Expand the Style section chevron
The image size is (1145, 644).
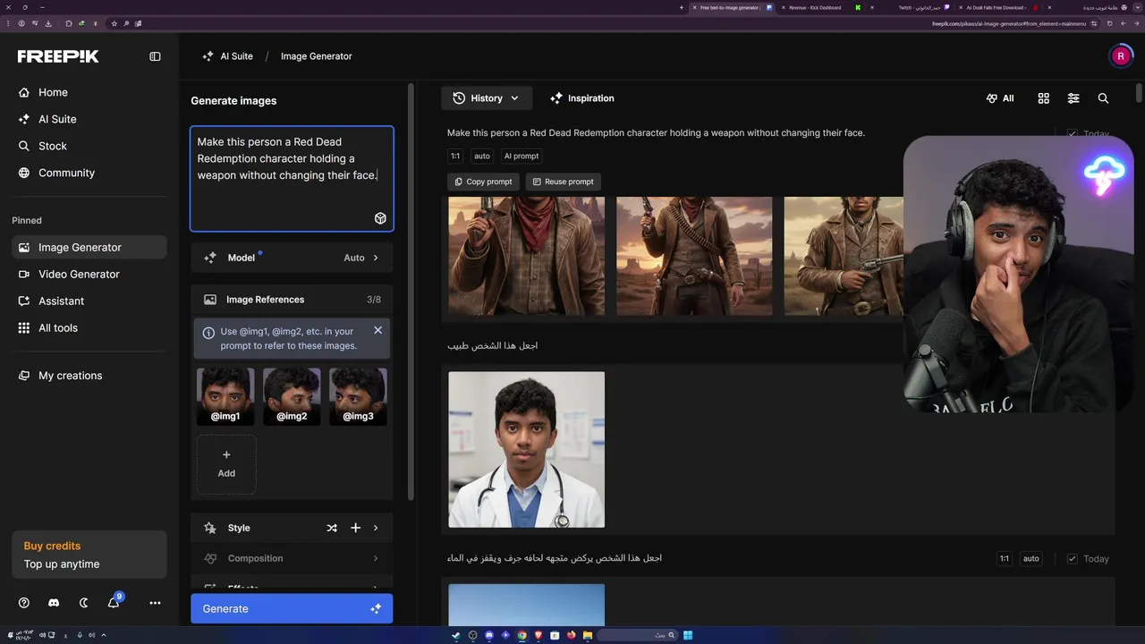click(376, 528)
